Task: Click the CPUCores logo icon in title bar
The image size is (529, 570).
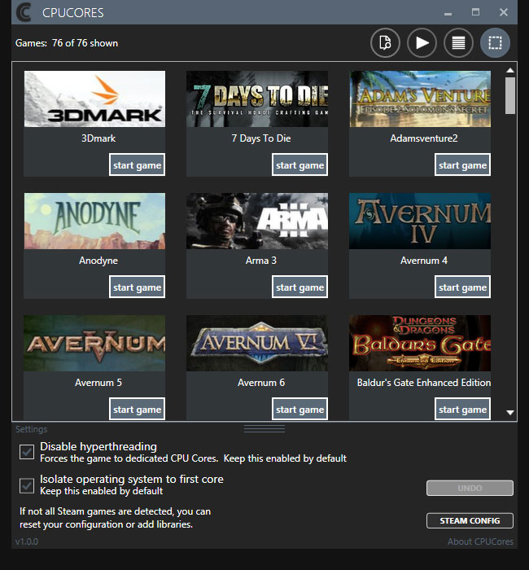Action: [x=24, y=12]
